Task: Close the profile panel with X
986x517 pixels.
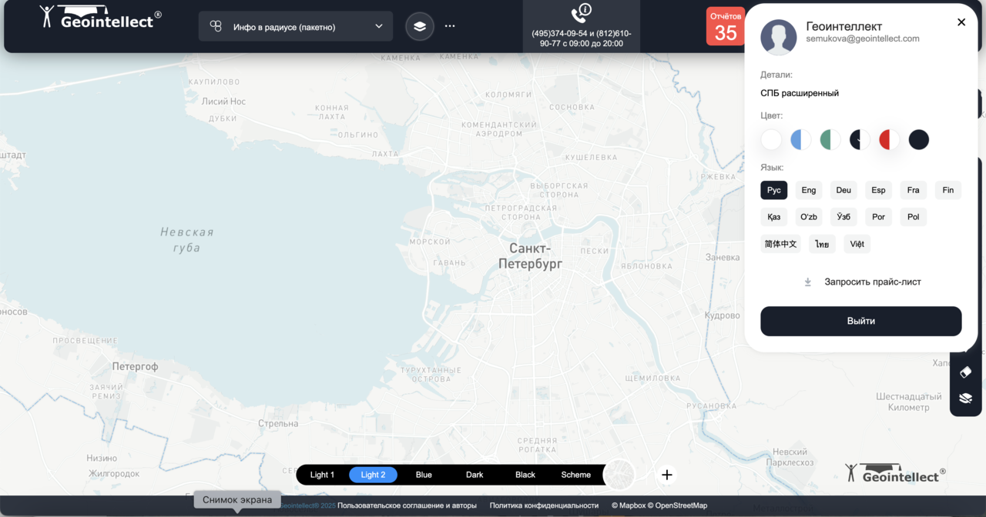Action: 961,22
